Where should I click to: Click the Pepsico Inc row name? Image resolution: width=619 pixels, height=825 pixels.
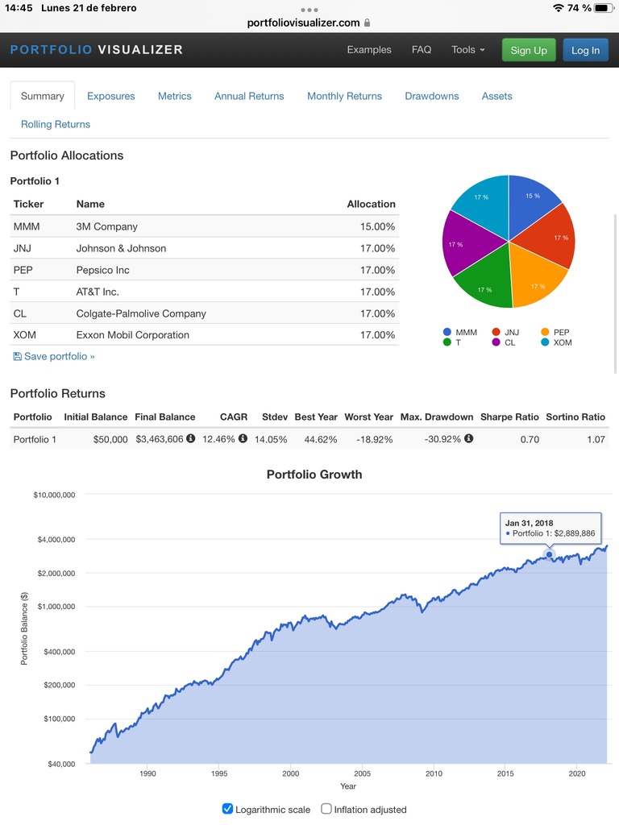tap(102, 270)
